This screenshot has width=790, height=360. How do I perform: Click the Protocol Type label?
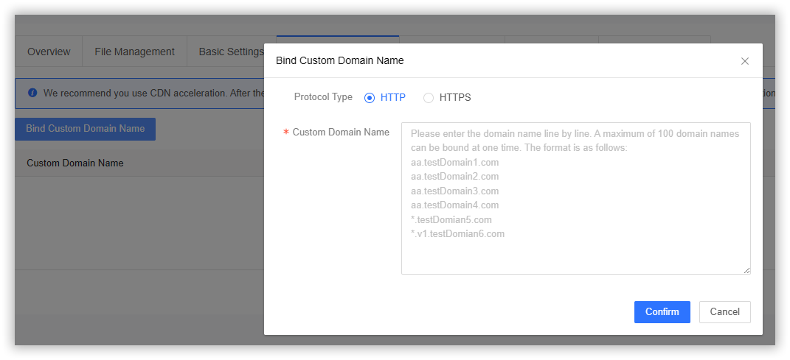323,97
